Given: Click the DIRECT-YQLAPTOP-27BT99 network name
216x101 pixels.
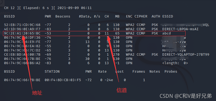Looking at the screenshot, I should click(186, 55).
